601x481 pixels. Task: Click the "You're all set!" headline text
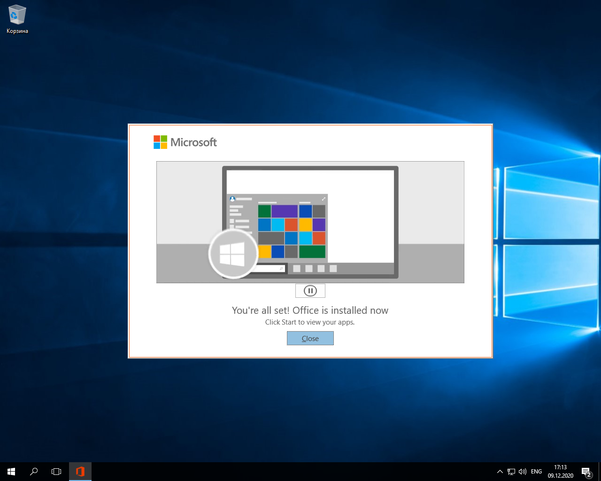click(x=310, y=310)
